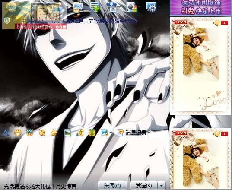Screen dimensions: 232x190
Task: Expand the screenshot options dropdown arrow
Action: (111, 133)
